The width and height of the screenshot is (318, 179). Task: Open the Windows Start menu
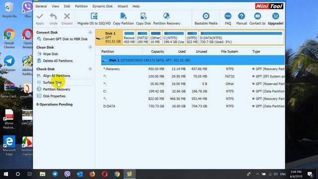(6, 174)
